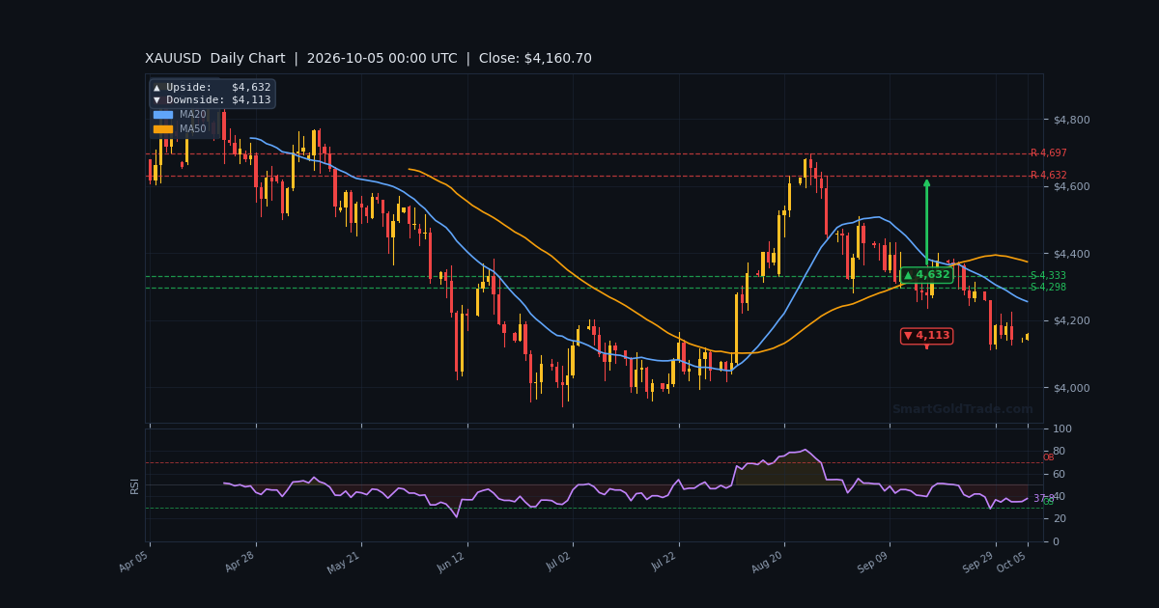Click the support label 'S 4,333'
Image resolution: width=1159 pixels, height=608 pixels.
[1048, 276]
